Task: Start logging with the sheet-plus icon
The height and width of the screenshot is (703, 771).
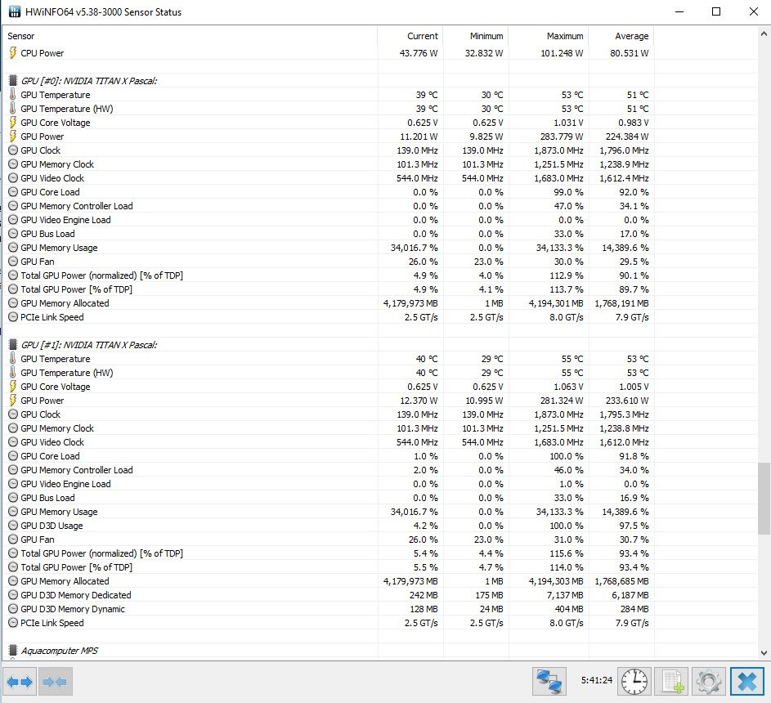Action: coord(672,682)
